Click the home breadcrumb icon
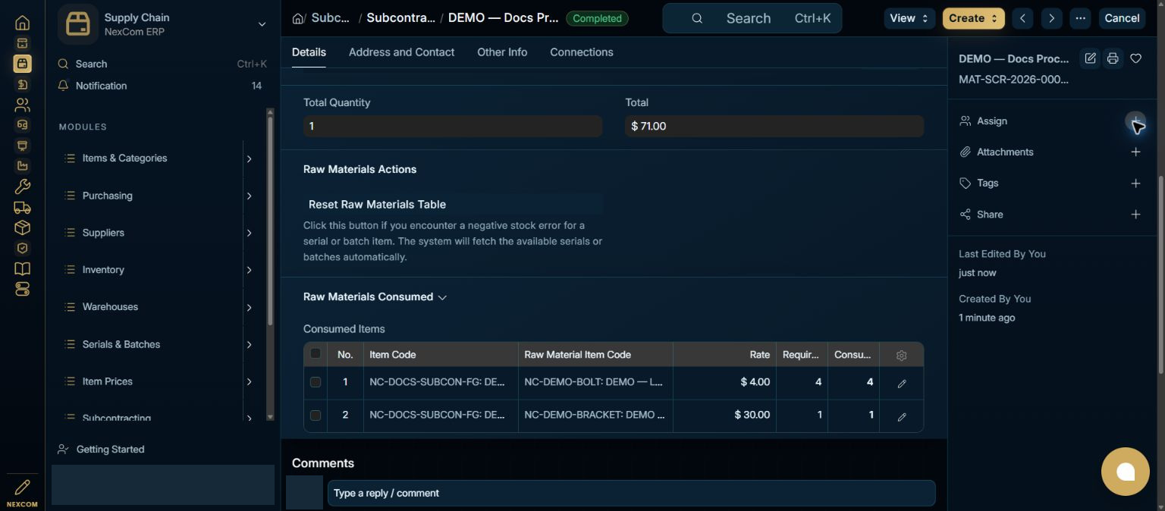This screenshot has width=1165, height=511. (298, 18)
